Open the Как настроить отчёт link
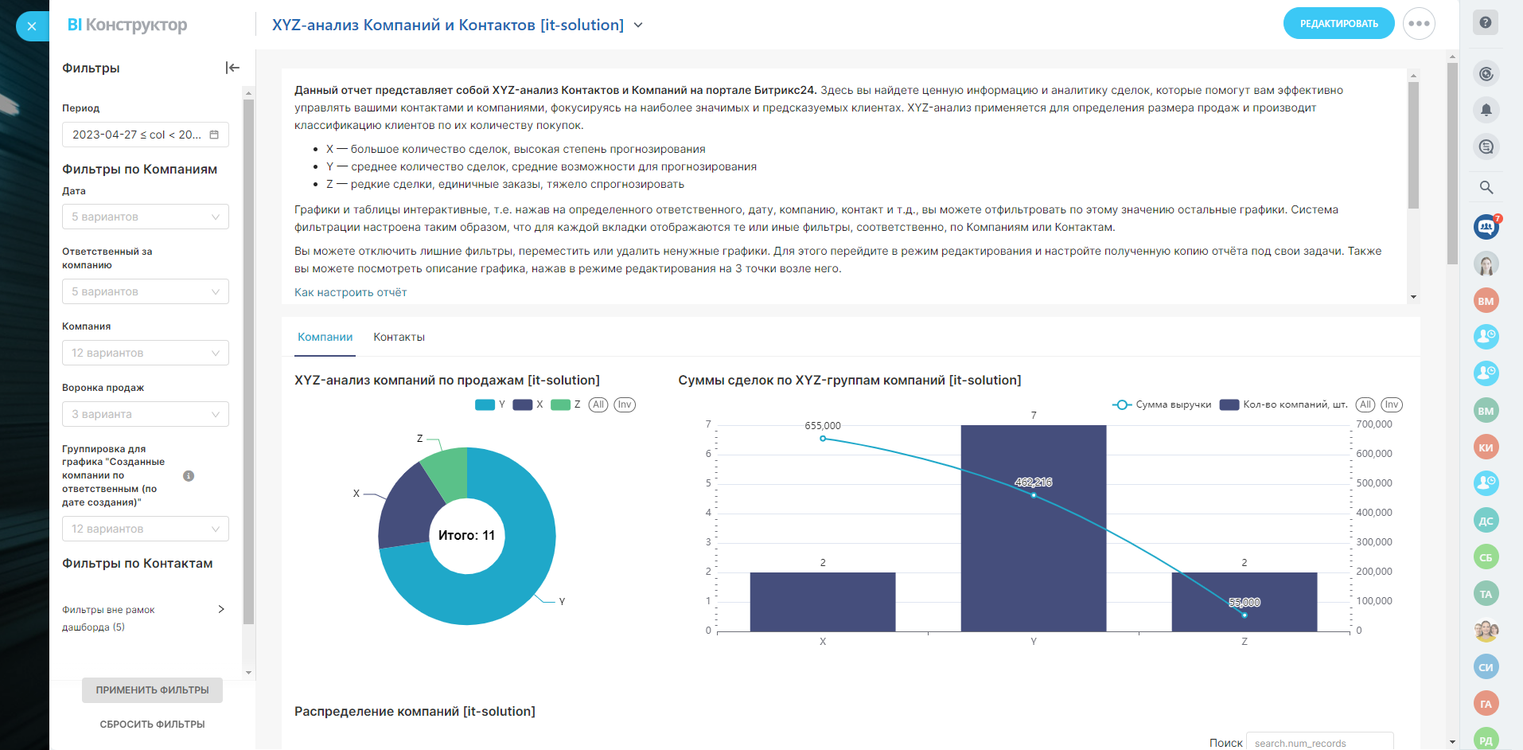 [x=350, y=292]
